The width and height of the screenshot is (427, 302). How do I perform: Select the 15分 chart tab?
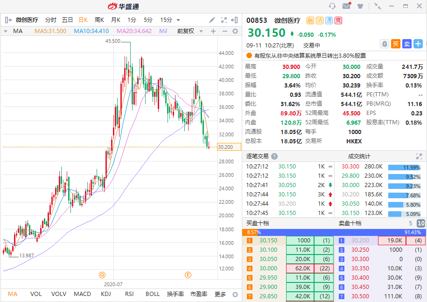tap(166, 20)
